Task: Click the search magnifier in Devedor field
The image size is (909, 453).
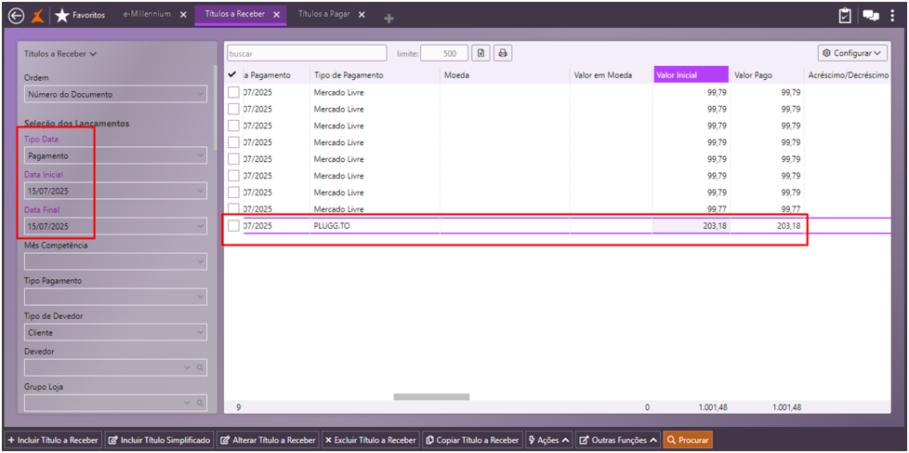Action: [199, 367]
